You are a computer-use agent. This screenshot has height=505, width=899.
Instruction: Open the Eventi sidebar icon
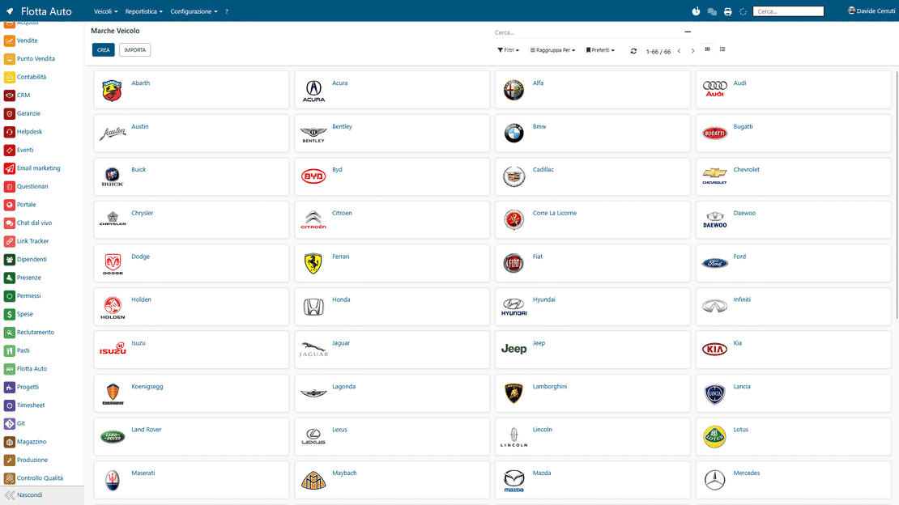pyautogui.click(x=9, y=151)
